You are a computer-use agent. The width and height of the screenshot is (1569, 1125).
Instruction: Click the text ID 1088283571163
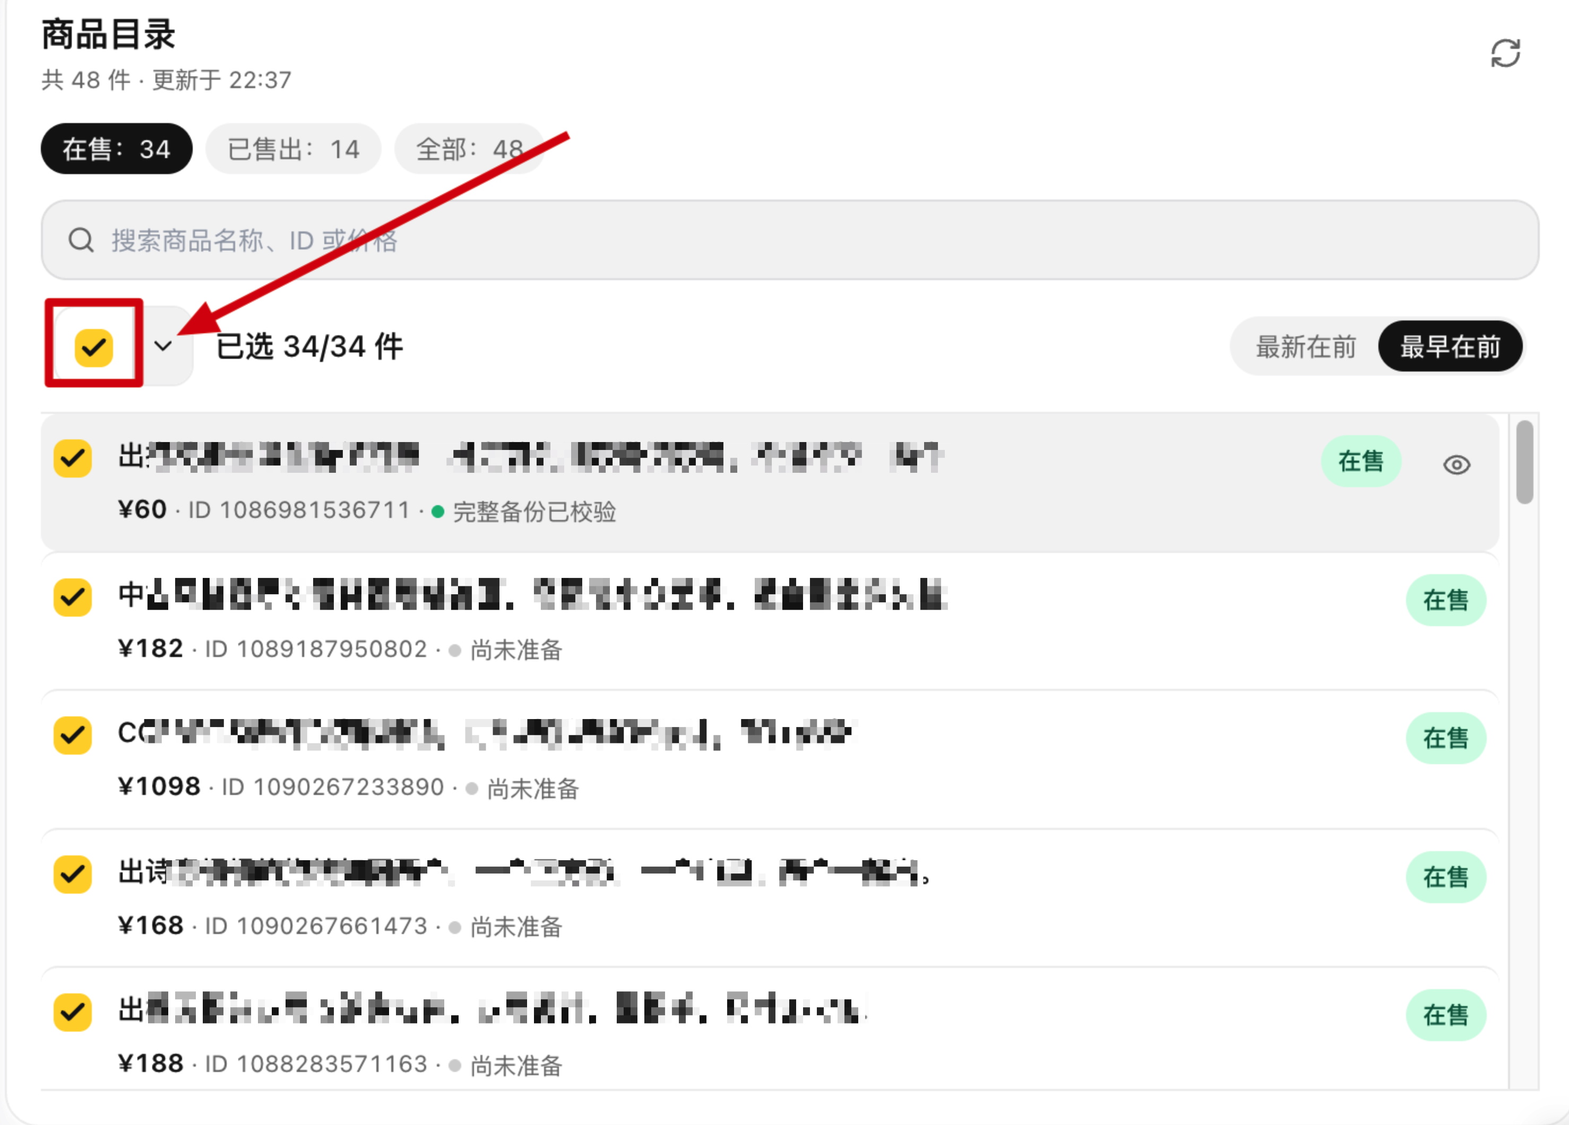tap(316, 1065)
